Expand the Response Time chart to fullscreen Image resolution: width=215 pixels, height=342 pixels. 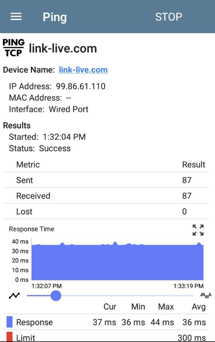[x=198, y=230]
